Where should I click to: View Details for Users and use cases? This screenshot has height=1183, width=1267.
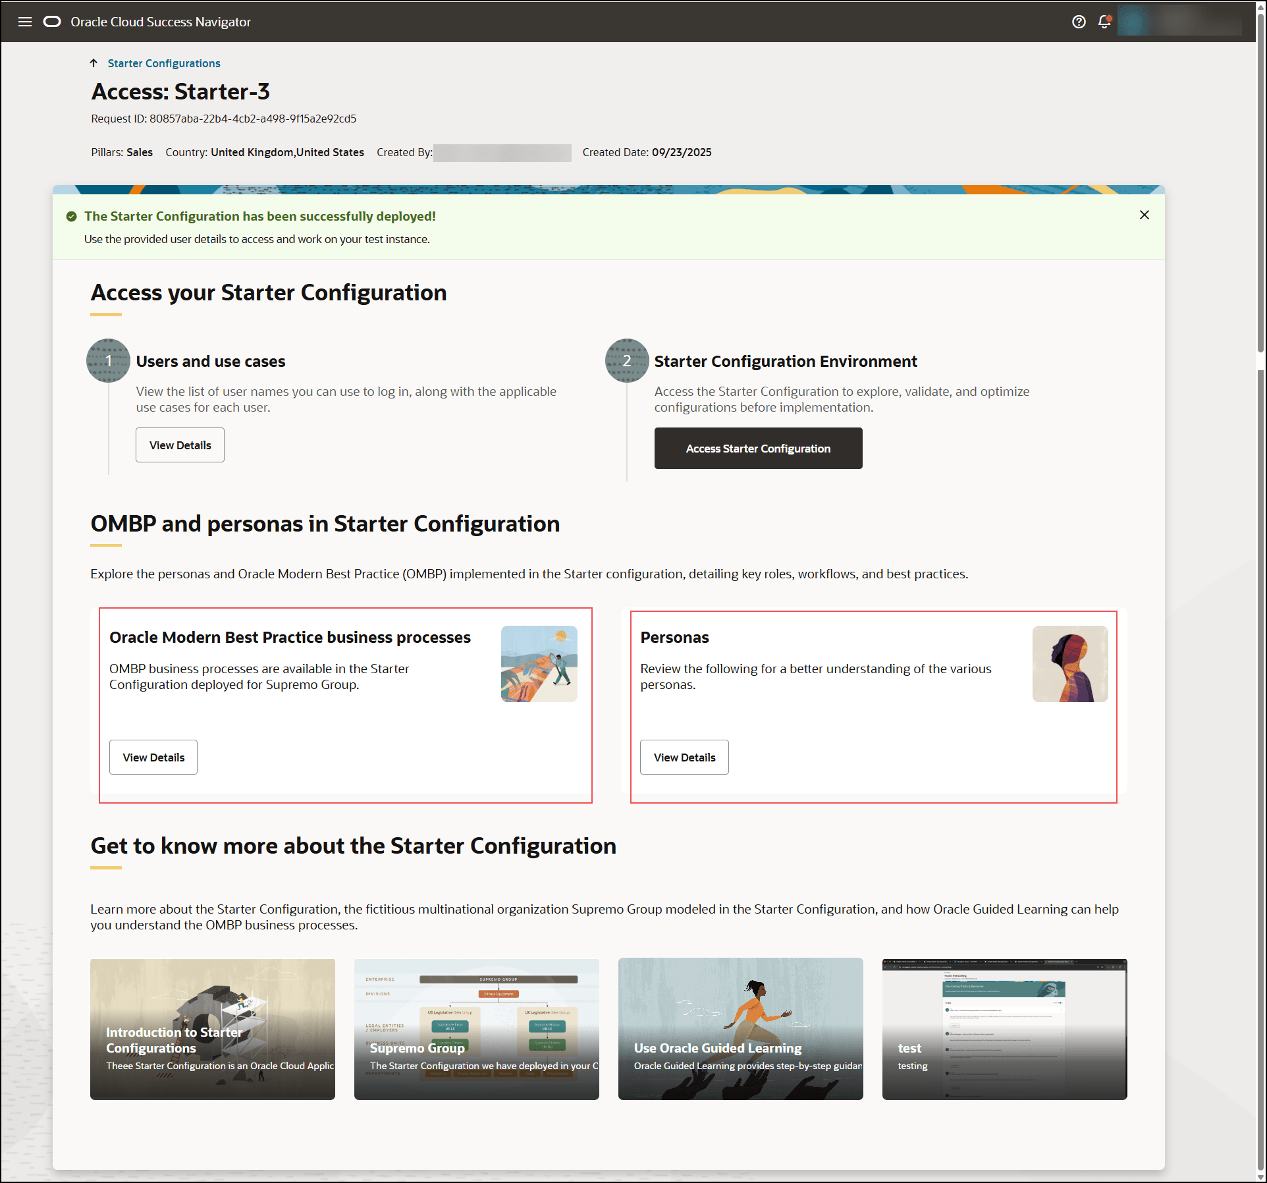point(180,445)
